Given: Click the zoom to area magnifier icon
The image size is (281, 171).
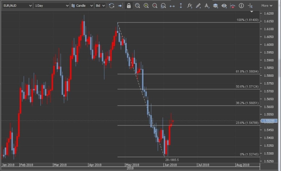Looking at the screenshot, I should pyautogui.click(x=163, y=6).
